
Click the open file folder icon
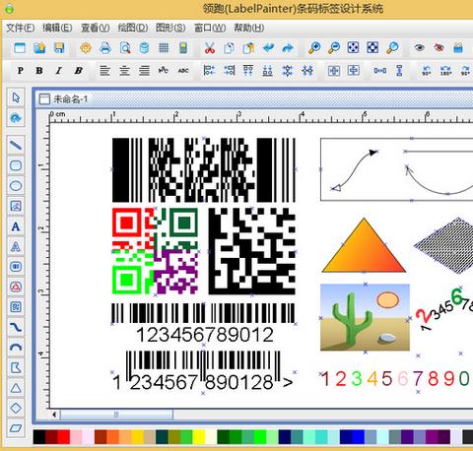(x=39, y=48)
